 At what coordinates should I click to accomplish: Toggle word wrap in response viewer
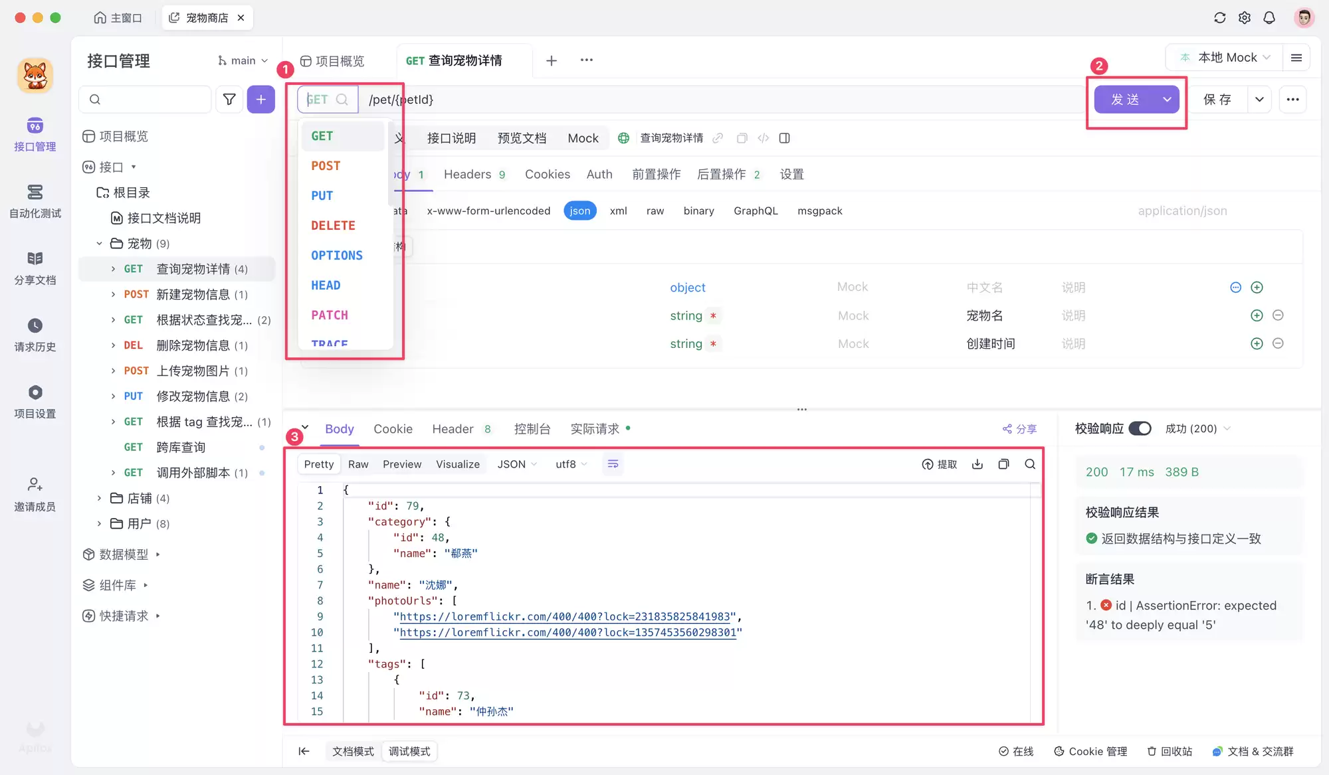[613, 464]
